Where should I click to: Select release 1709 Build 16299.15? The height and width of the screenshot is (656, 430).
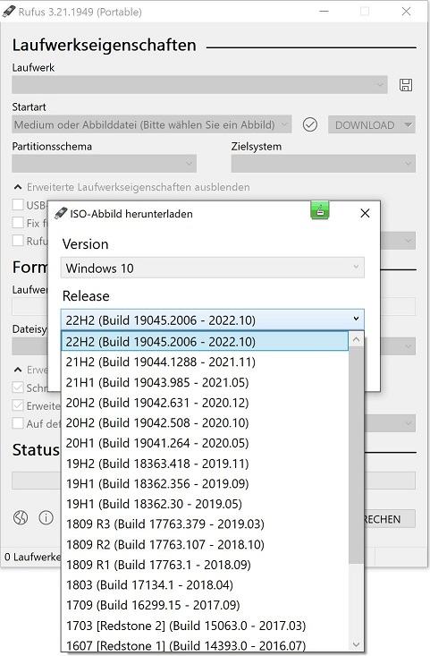(205, 605)
